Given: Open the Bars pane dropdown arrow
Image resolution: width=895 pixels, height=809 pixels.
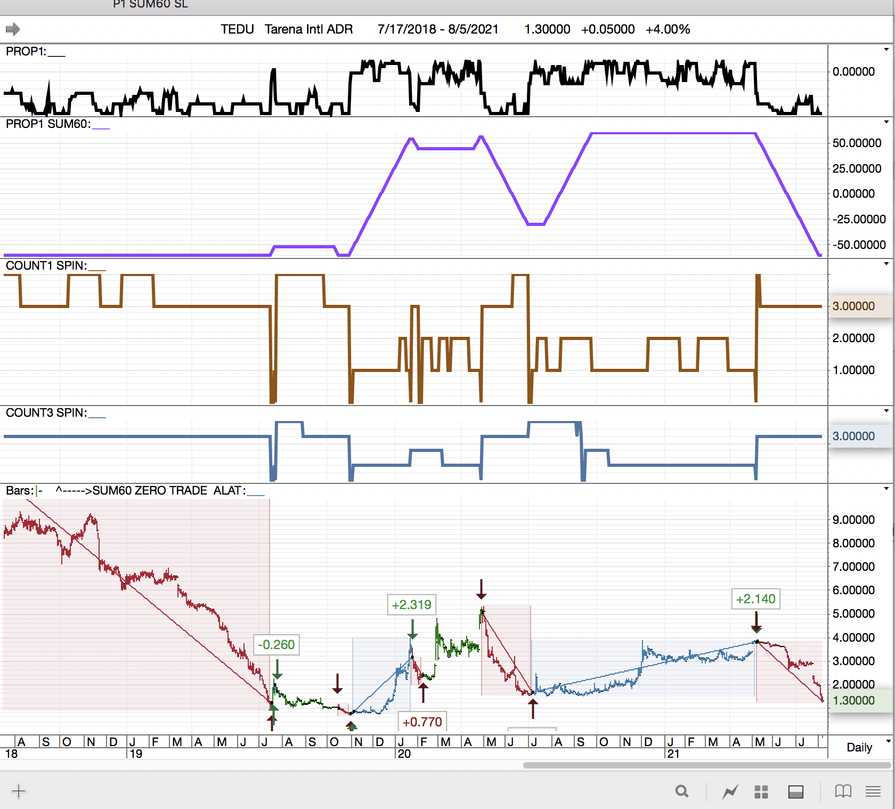Looking at the screenshot, I should click(886, 489).
